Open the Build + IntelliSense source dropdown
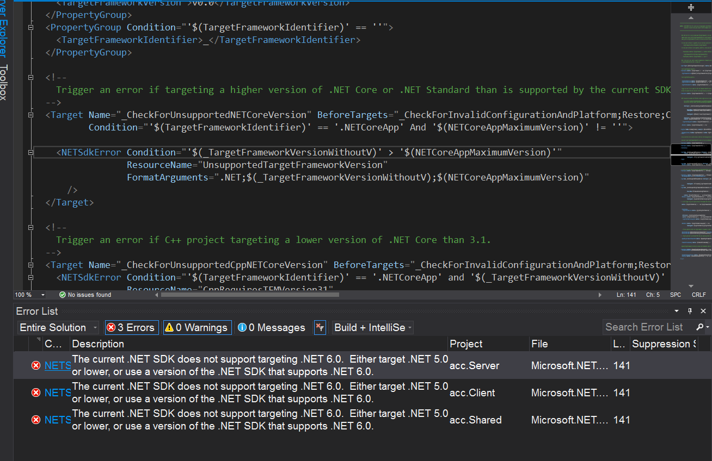Viewport: 712px width, 461px height. click(x=373, y=327)
